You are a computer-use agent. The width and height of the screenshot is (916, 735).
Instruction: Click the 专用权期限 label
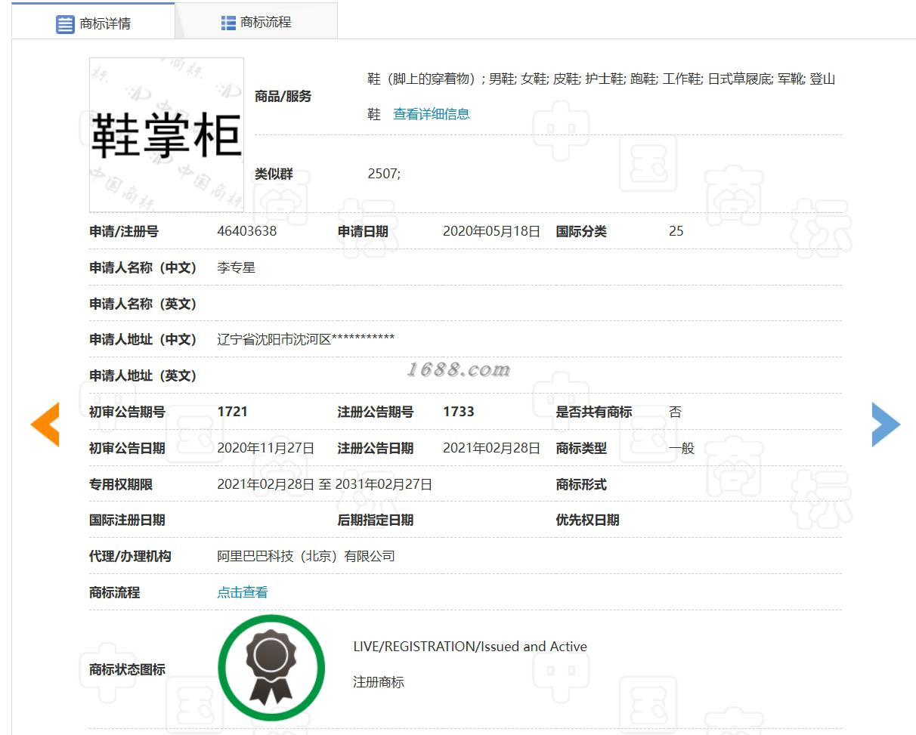pos(121,484)
